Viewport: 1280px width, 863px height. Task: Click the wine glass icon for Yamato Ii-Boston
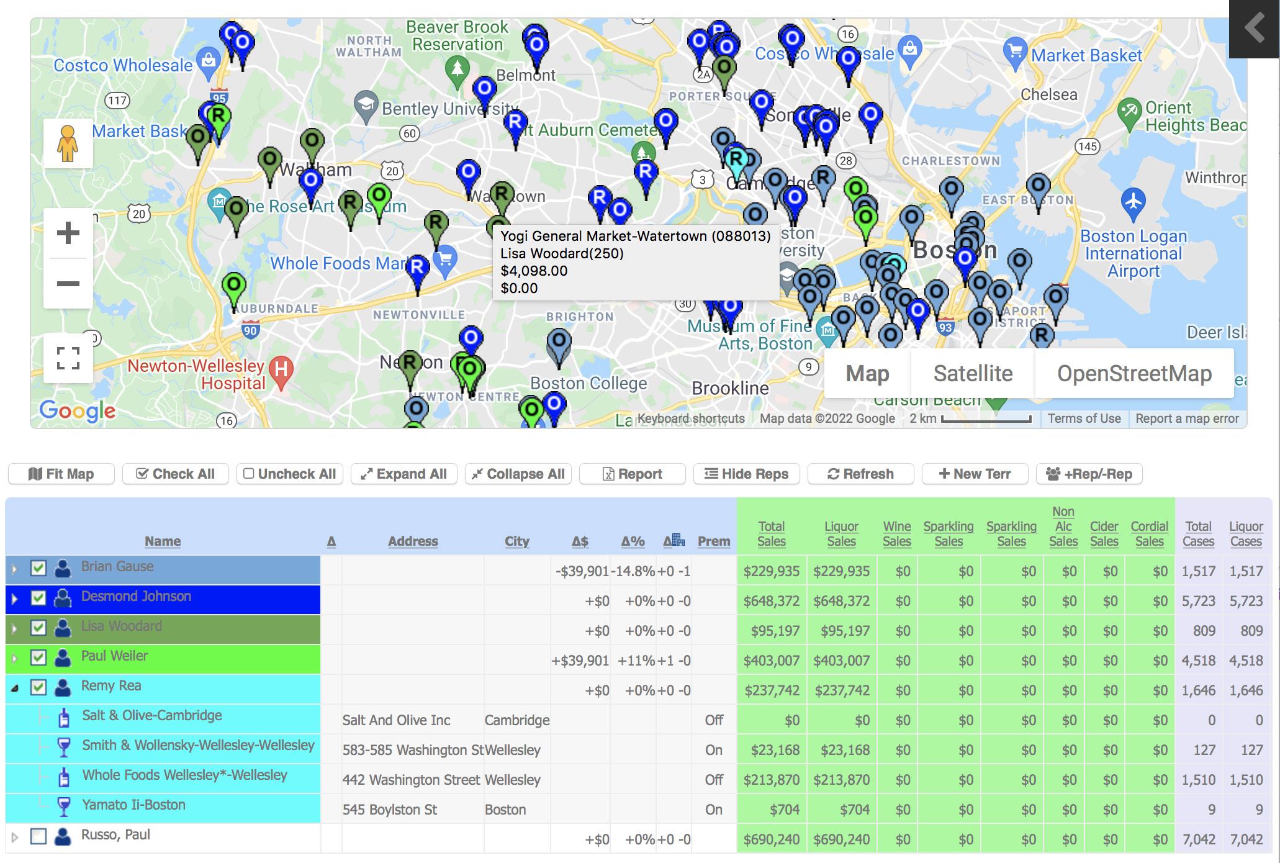(x=63, y=807)
